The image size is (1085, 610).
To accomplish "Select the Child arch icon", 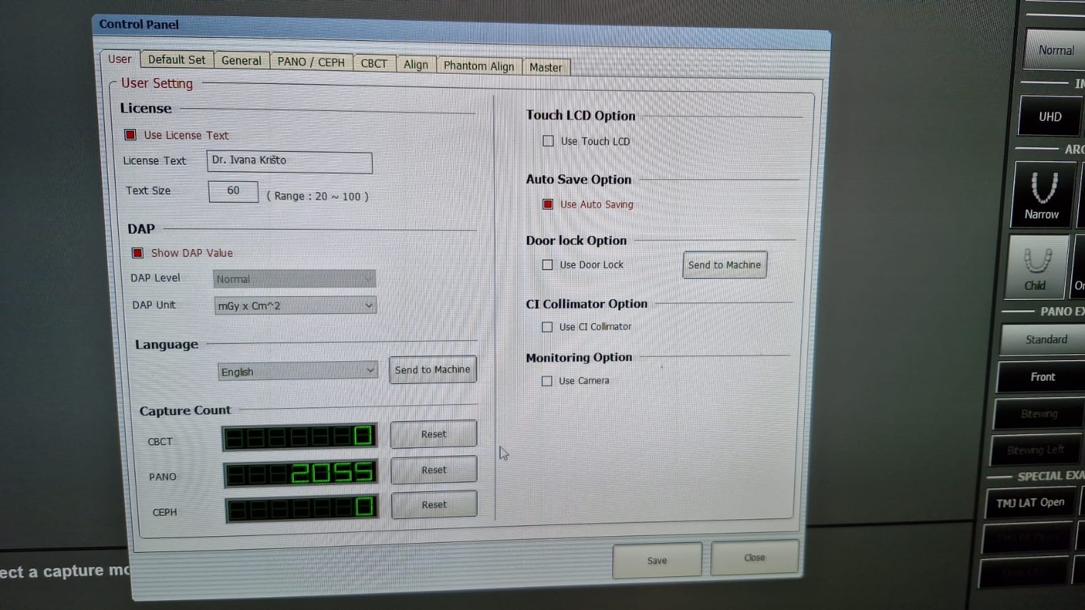I will click(1036, 267).
